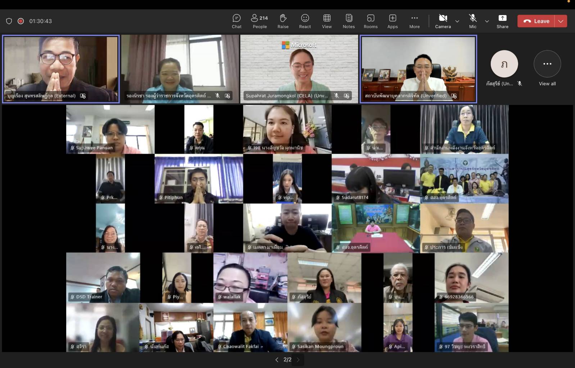Open meeting Notes
Screen dimensions: 575x368
[348, 21]
